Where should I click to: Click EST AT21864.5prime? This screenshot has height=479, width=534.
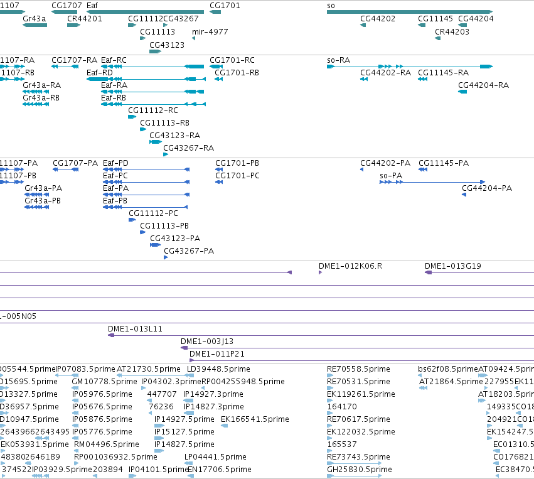coord(451,382)
